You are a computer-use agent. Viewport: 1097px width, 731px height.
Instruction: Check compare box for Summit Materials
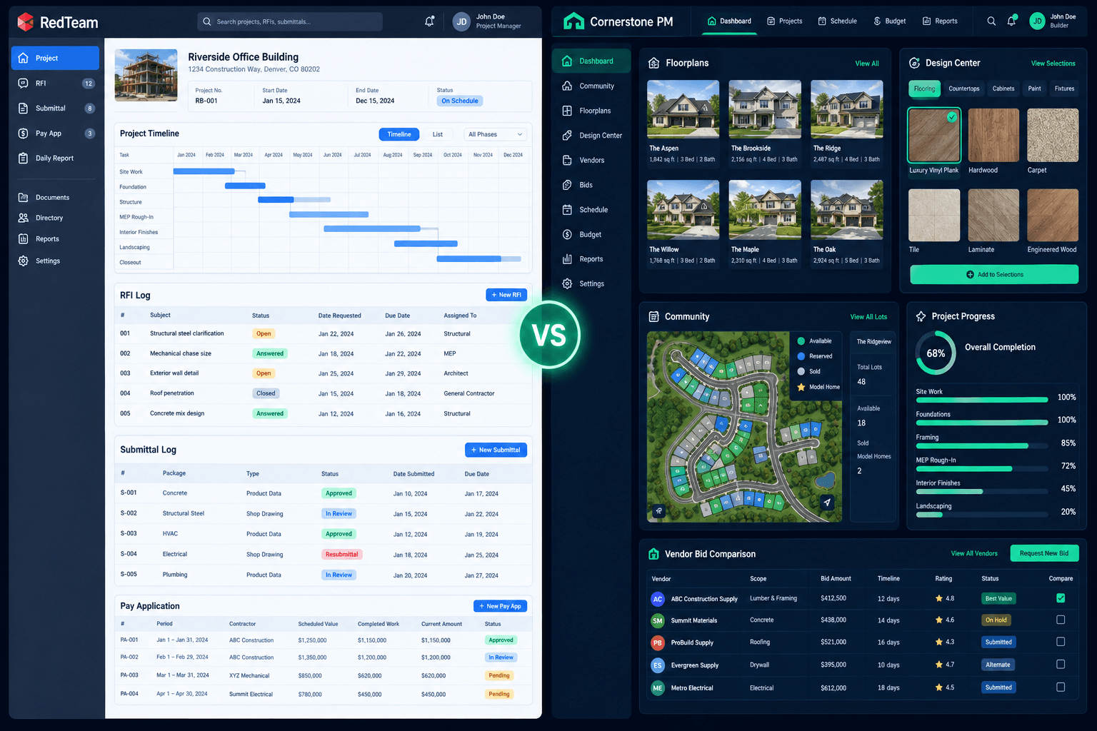[1061, 620]
